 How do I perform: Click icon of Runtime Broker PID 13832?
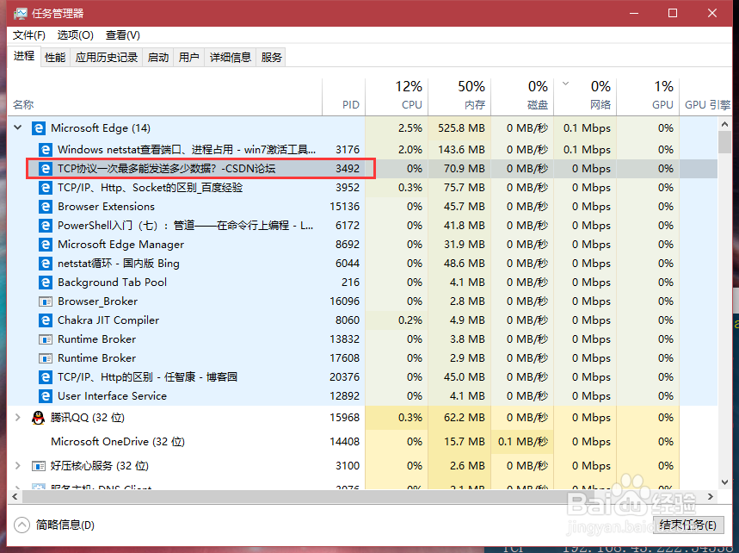[x=46, y=339]
